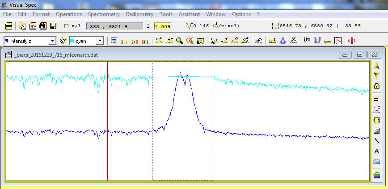This screenshot has width=388, height=189.
Task: Click the dotted selection range icon
Action: tap(275, 26)
